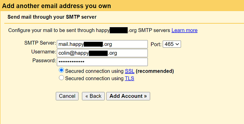Follow the SSL hyperlink
Screen dimensions: 244x124
(x=129, y=71)
